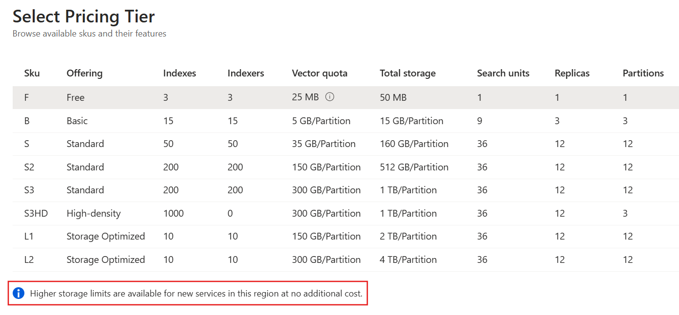Pick the L2 Storage Optimized row
This screenshot has width=679, height=315.
coord(105,259)
